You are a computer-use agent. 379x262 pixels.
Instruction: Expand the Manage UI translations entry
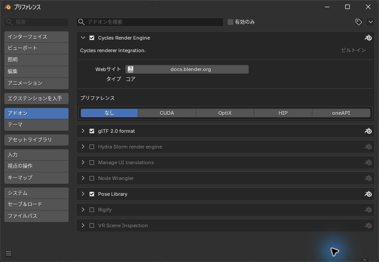(83, 163)
